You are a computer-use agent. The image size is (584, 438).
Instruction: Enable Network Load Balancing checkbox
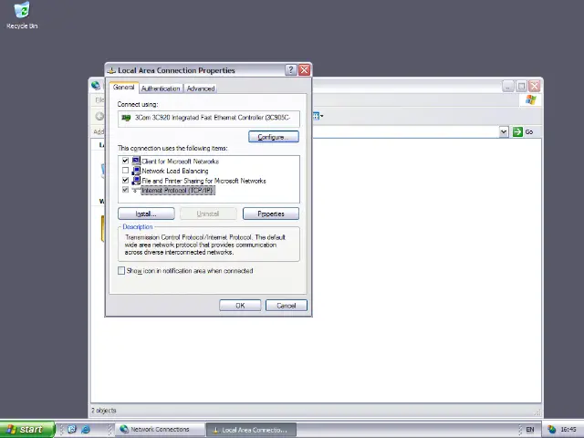click(x=126, y=171)
